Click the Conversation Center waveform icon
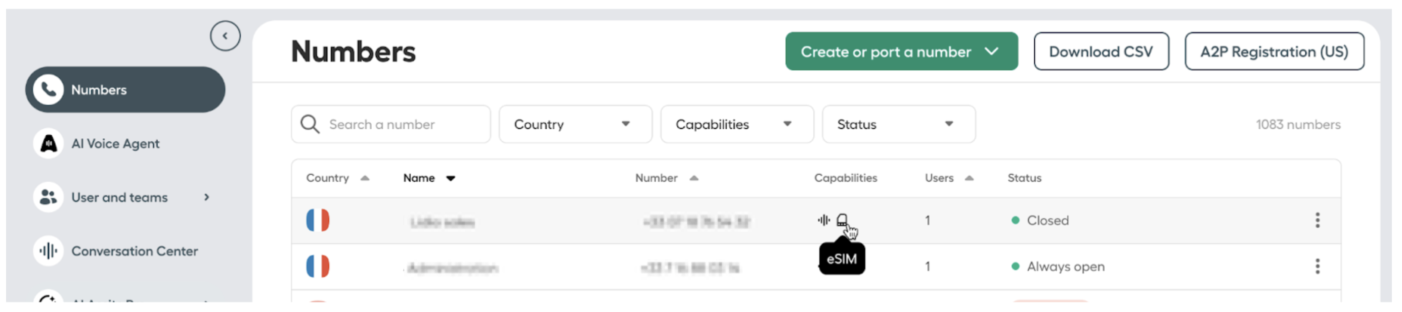 pyautogui.click(x=49, y=251)
